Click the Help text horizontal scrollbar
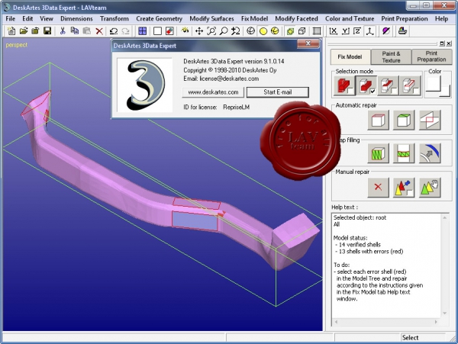Screen dimensions: 458x344 pos(385,322)
